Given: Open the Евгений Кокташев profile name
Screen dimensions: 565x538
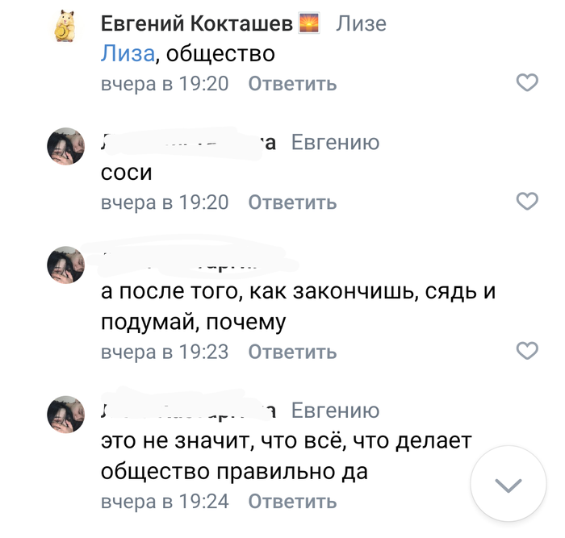Looking at the screenshot, I should (x=196, y=24).
